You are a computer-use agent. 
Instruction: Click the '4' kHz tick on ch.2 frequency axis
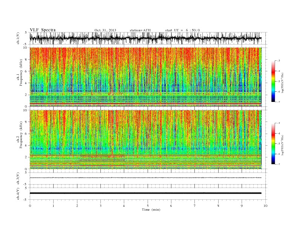26,145
